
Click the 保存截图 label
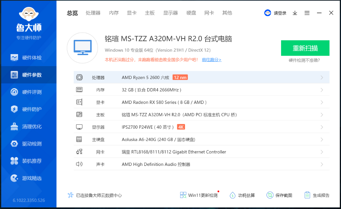pyautogui.click(x=284, y=195)
